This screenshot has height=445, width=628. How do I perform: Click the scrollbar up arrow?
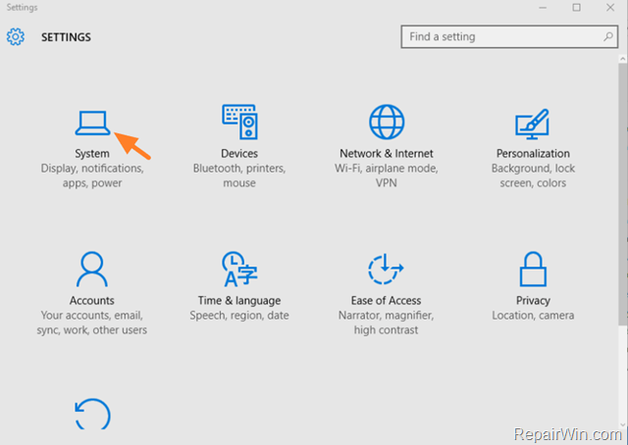[623, 59]
